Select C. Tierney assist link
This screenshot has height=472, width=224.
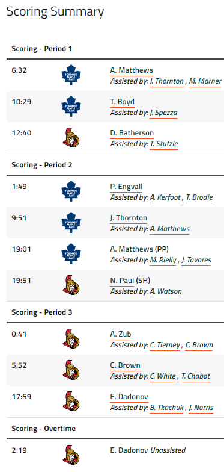pos(165,345)
